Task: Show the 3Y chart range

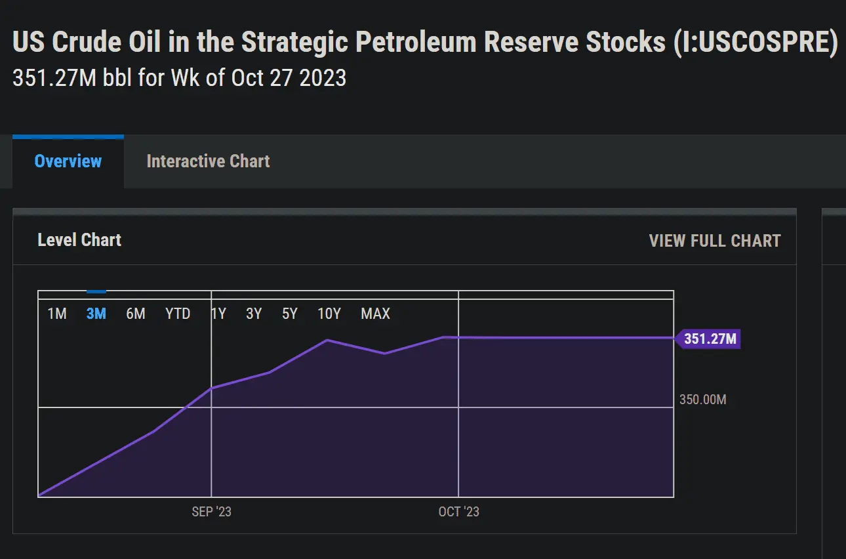Action: tap(254, 314)
